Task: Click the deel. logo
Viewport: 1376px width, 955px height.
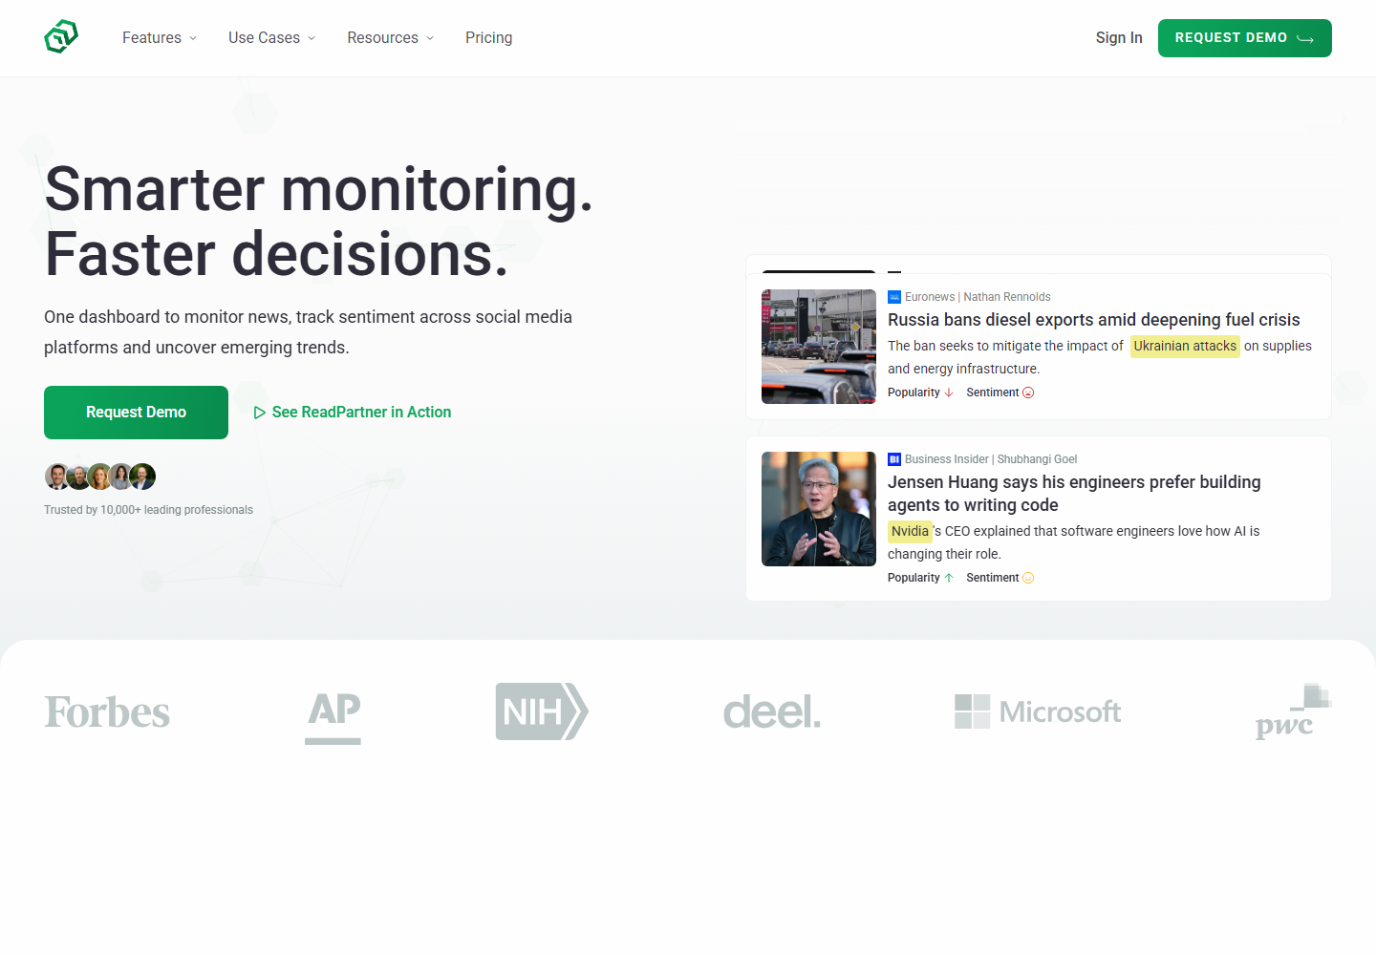Action: (x=772, y=711)
